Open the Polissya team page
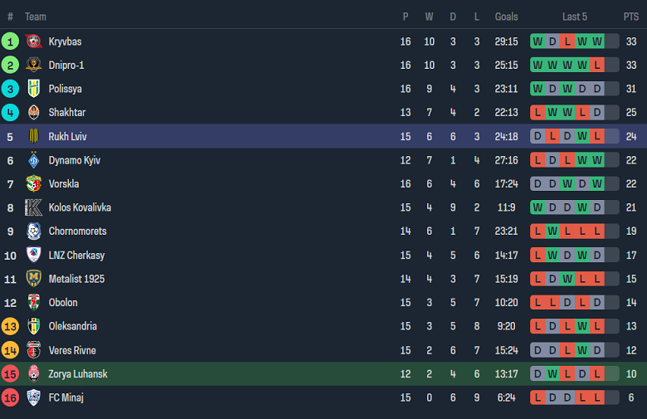 coord(65,89)
